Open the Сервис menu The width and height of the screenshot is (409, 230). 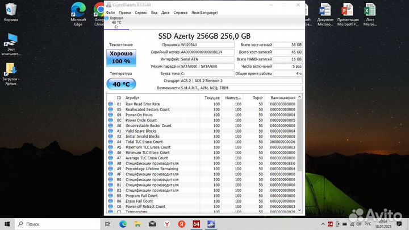pyautogui.click(x=141, y=13)
